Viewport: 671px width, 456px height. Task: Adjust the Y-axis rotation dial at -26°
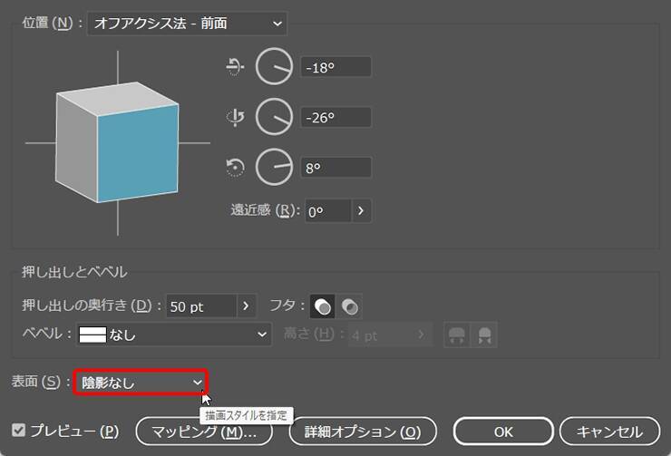(x=274, y=117)
